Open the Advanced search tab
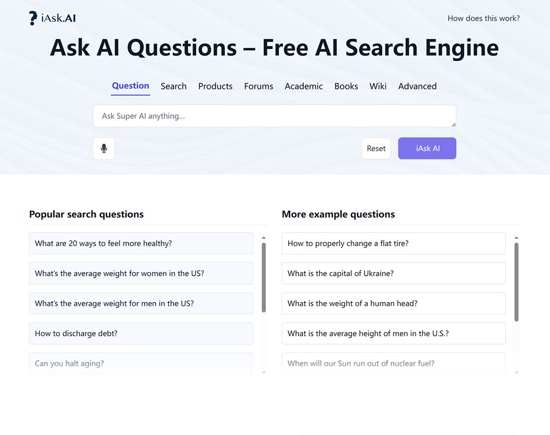The image size is (550, 435). coord(417,86)
